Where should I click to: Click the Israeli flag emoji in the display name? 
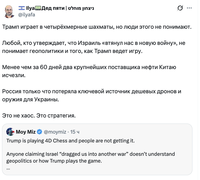point(22,8)
